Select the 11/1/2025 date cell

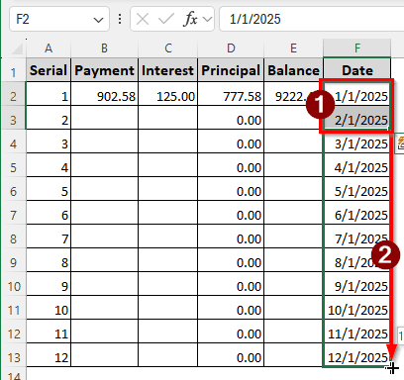tap(357, 332)
